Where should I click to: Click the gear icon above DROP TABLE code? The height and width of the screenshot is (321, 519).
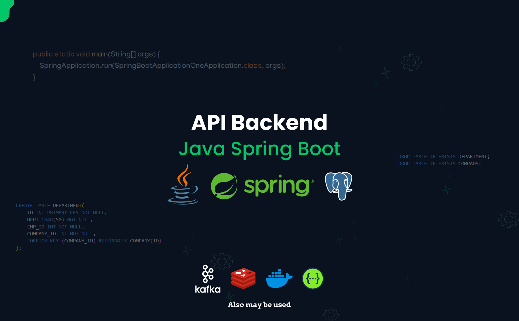(x=411, y=62)
